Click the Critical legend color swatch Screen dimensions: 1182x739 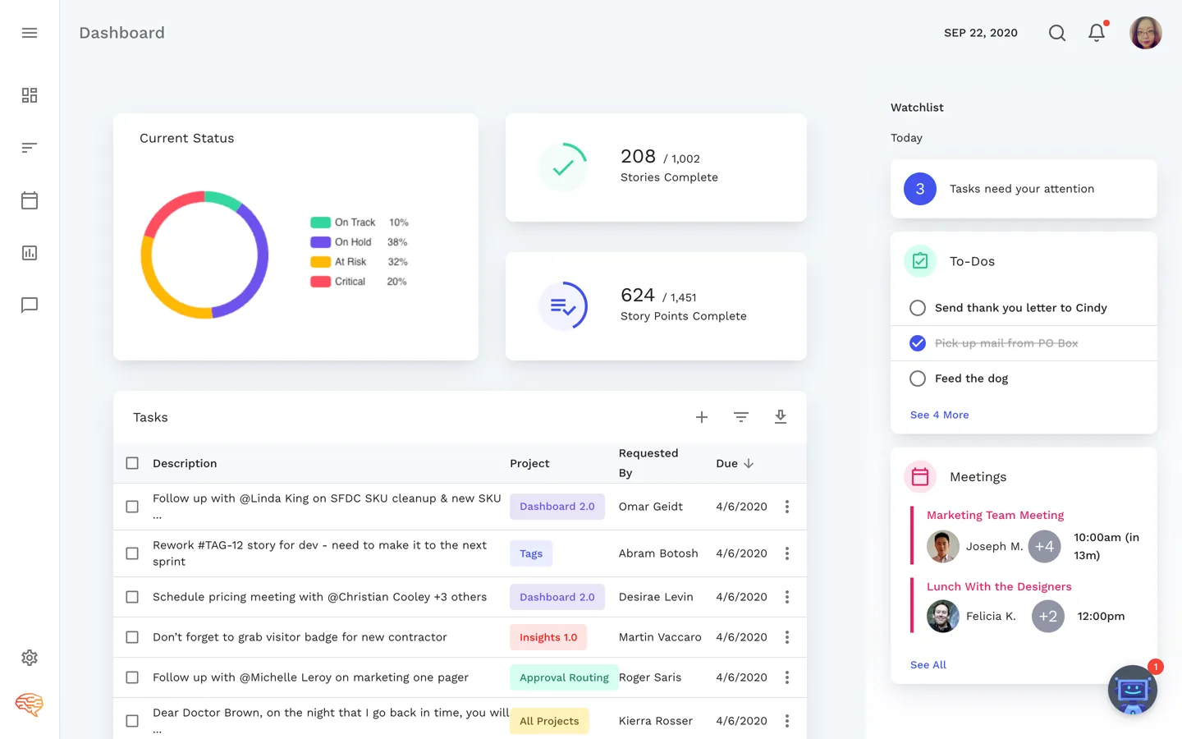pos(320,282)
